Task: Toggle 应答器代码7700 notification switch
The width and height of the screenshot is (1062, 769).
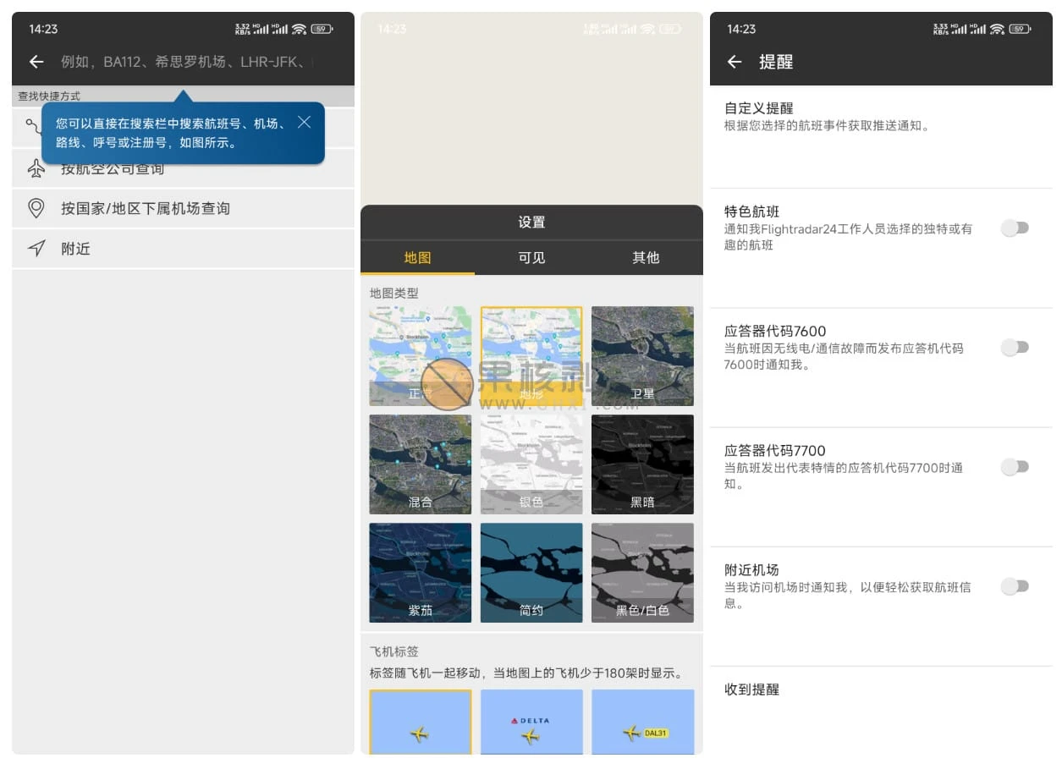Action: 1015,467
